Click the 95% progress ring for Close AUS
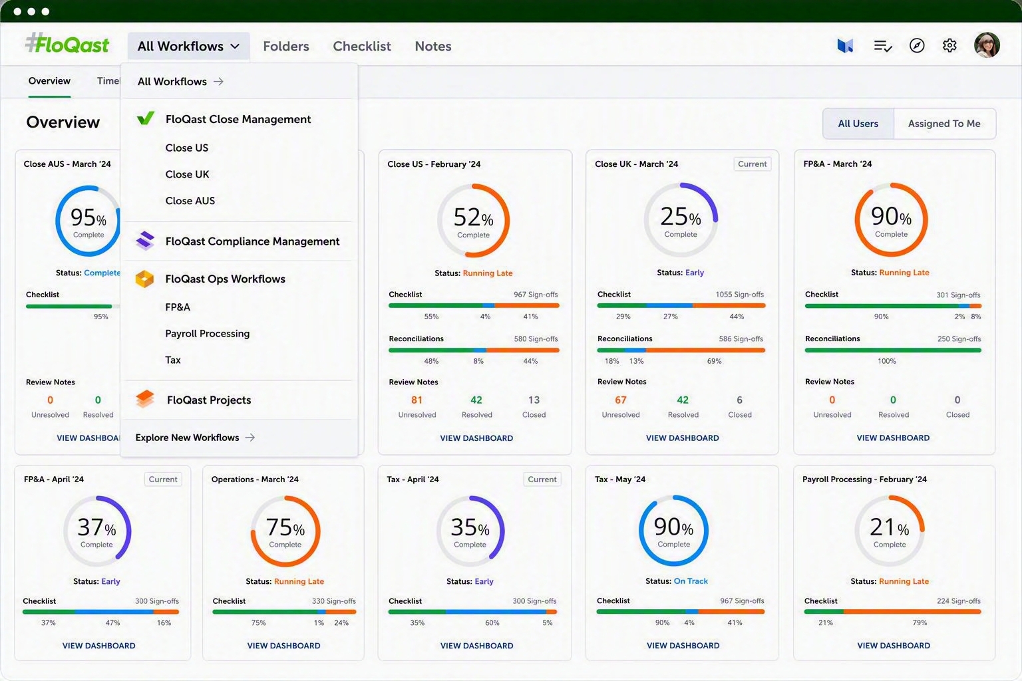 pos(88,221)
